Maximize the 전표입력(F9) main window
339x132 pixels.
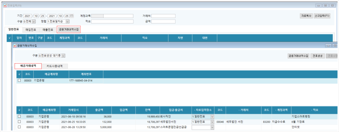[325, 6]
